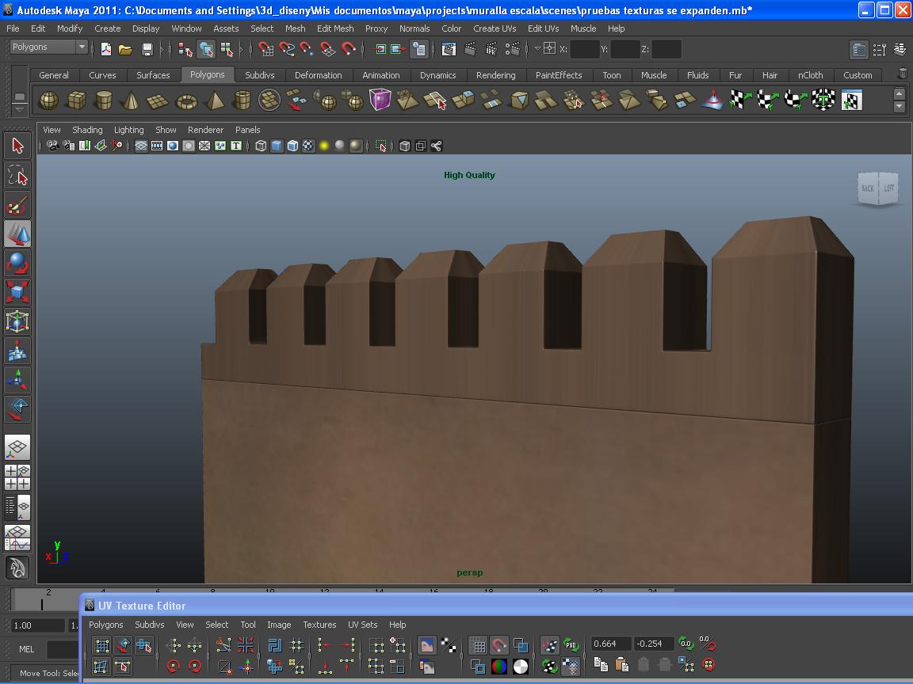This screenshot has width=913, height=684.
Task: Create a polygon cylinder from shelf
Action: click(104, 101)
